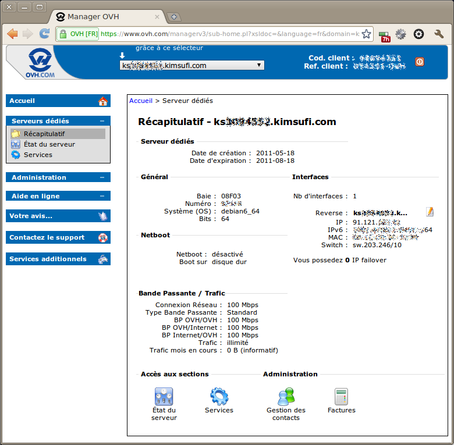Click the browser forward arrow
Image resolution: width=454 pixels, height=445 pixels.
(x=28, y=34)
